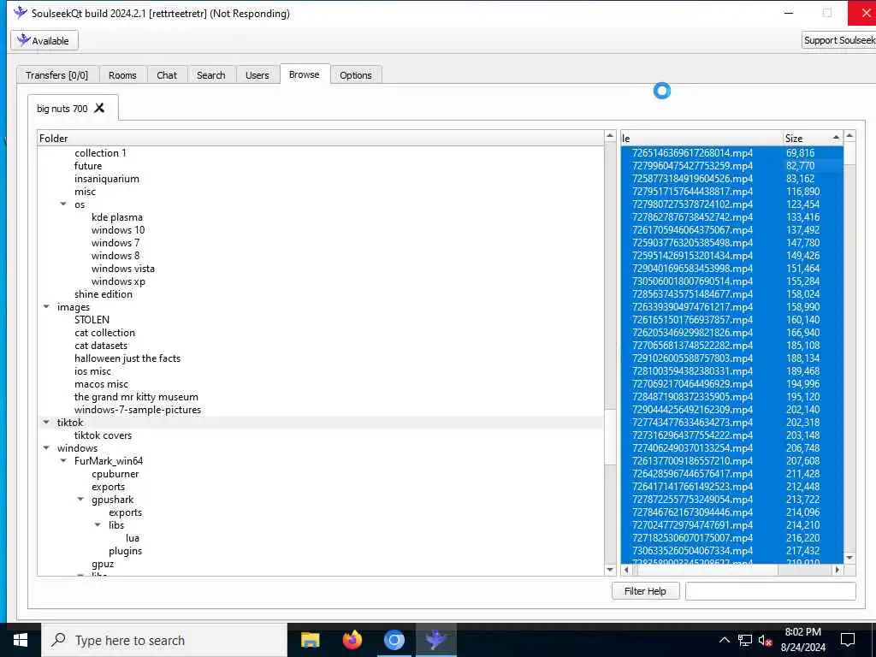876x657 pixels.
Task: Select file 7273162964377554222.mp4
Action: [692, 435]
